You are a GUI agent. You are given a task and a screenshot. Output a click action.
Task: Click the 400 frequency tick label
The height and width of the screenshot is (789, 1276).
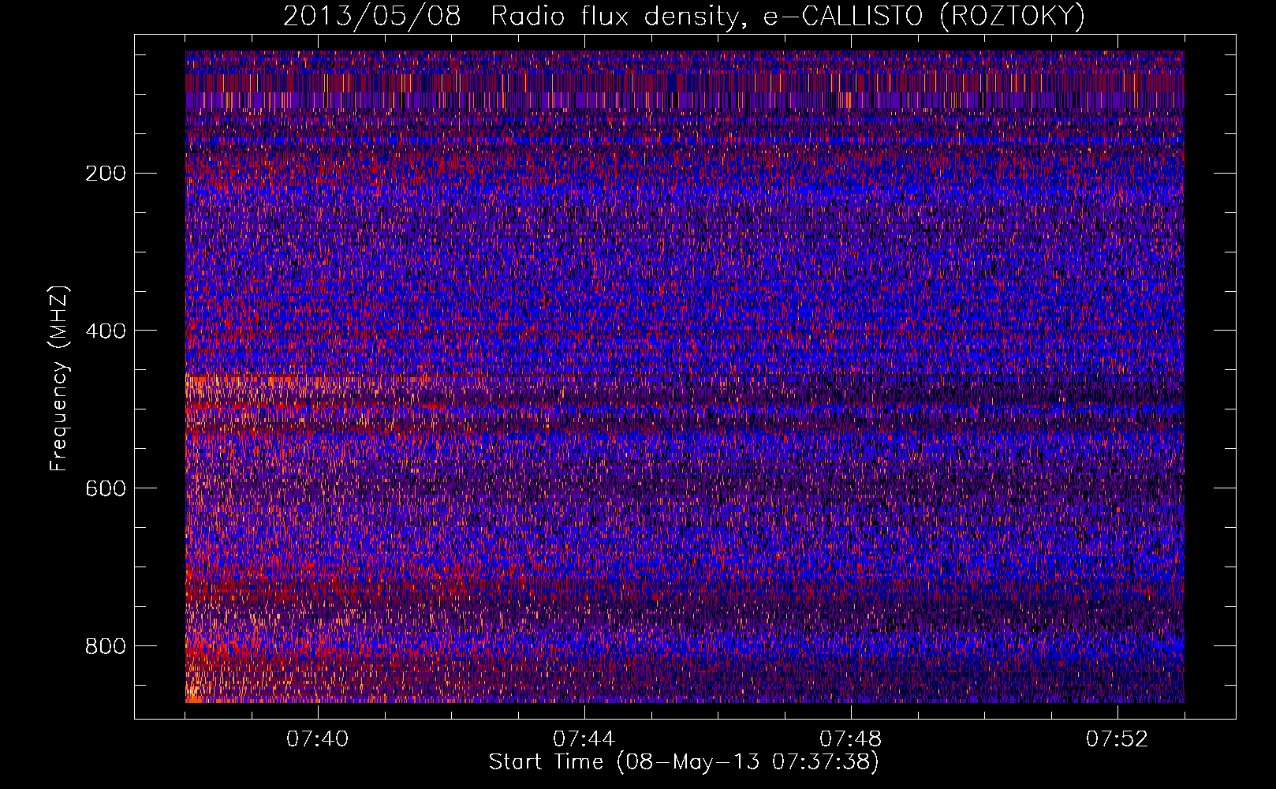[105, 331]
